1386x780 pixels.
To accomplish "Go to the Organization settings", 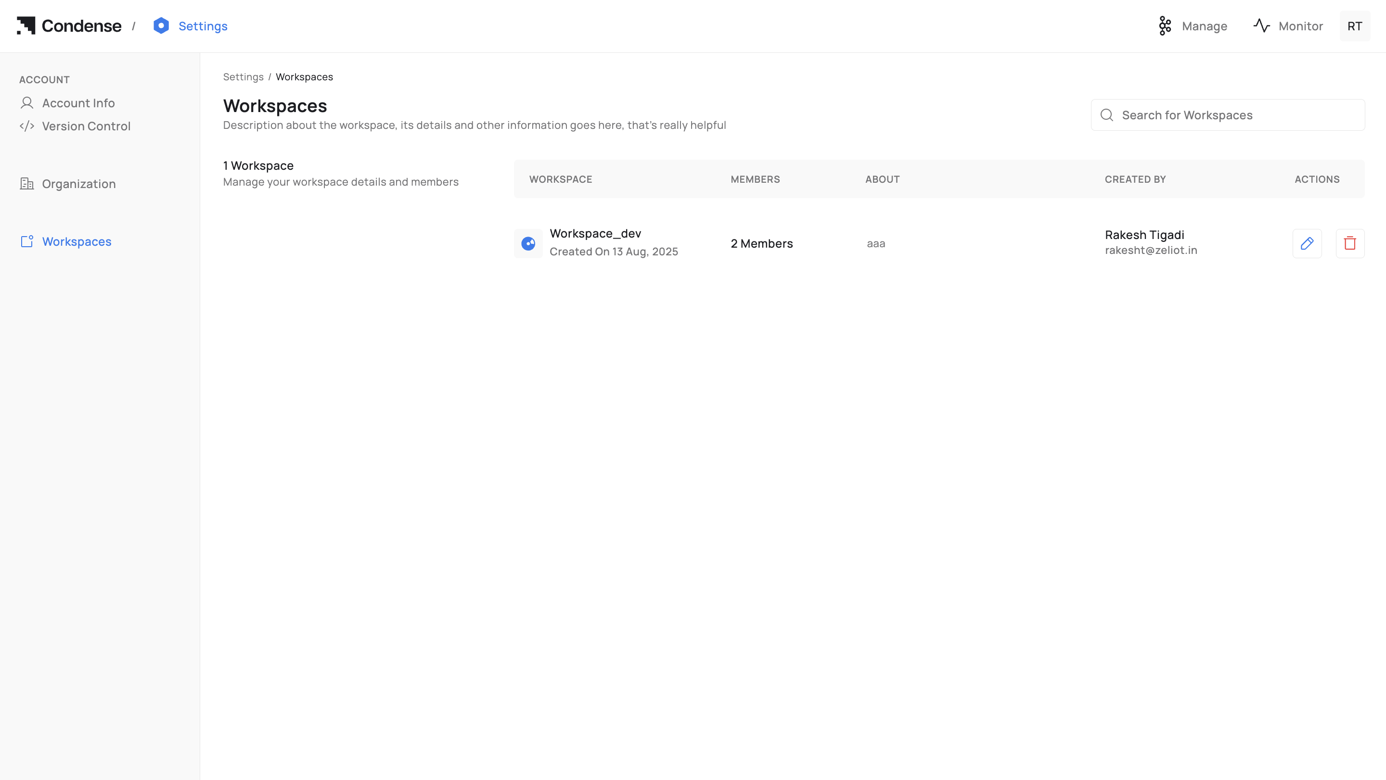I will (x=78, y=184).
